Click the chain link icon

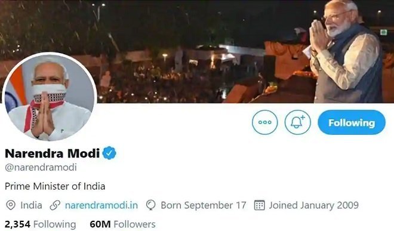pos(55,205)
